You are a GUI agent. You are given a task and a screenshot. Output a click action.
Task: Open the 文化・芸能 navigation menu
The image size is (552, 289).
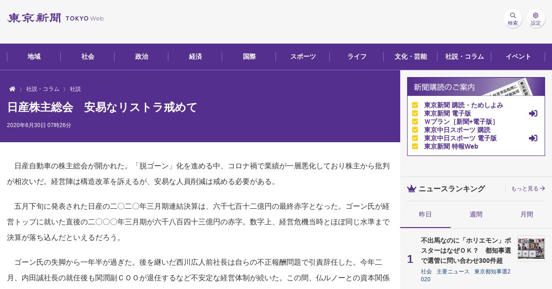coord(411,57)
